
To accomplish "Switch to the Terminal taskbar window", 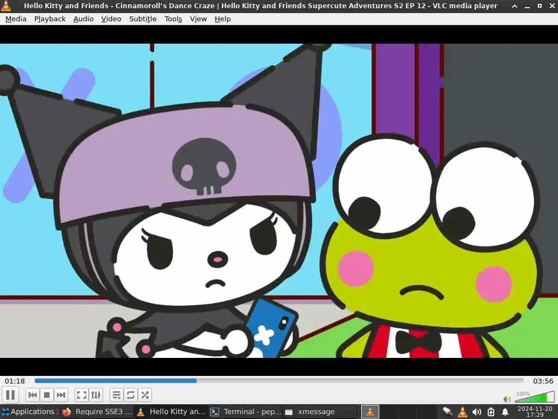I will pos(246,412).
